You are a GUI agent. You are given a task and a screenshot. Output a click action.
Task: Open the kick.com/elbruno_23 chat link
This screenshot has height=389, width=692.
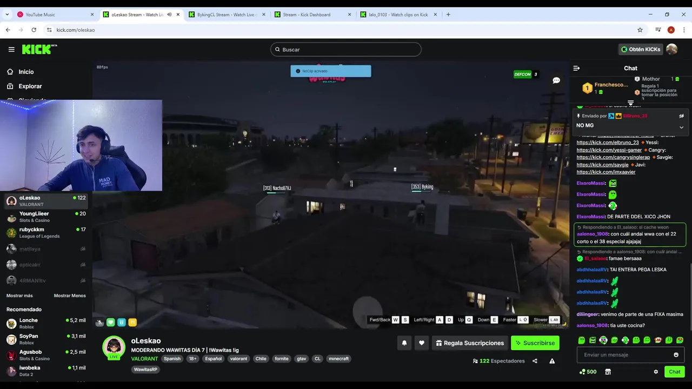pos(608,143)
